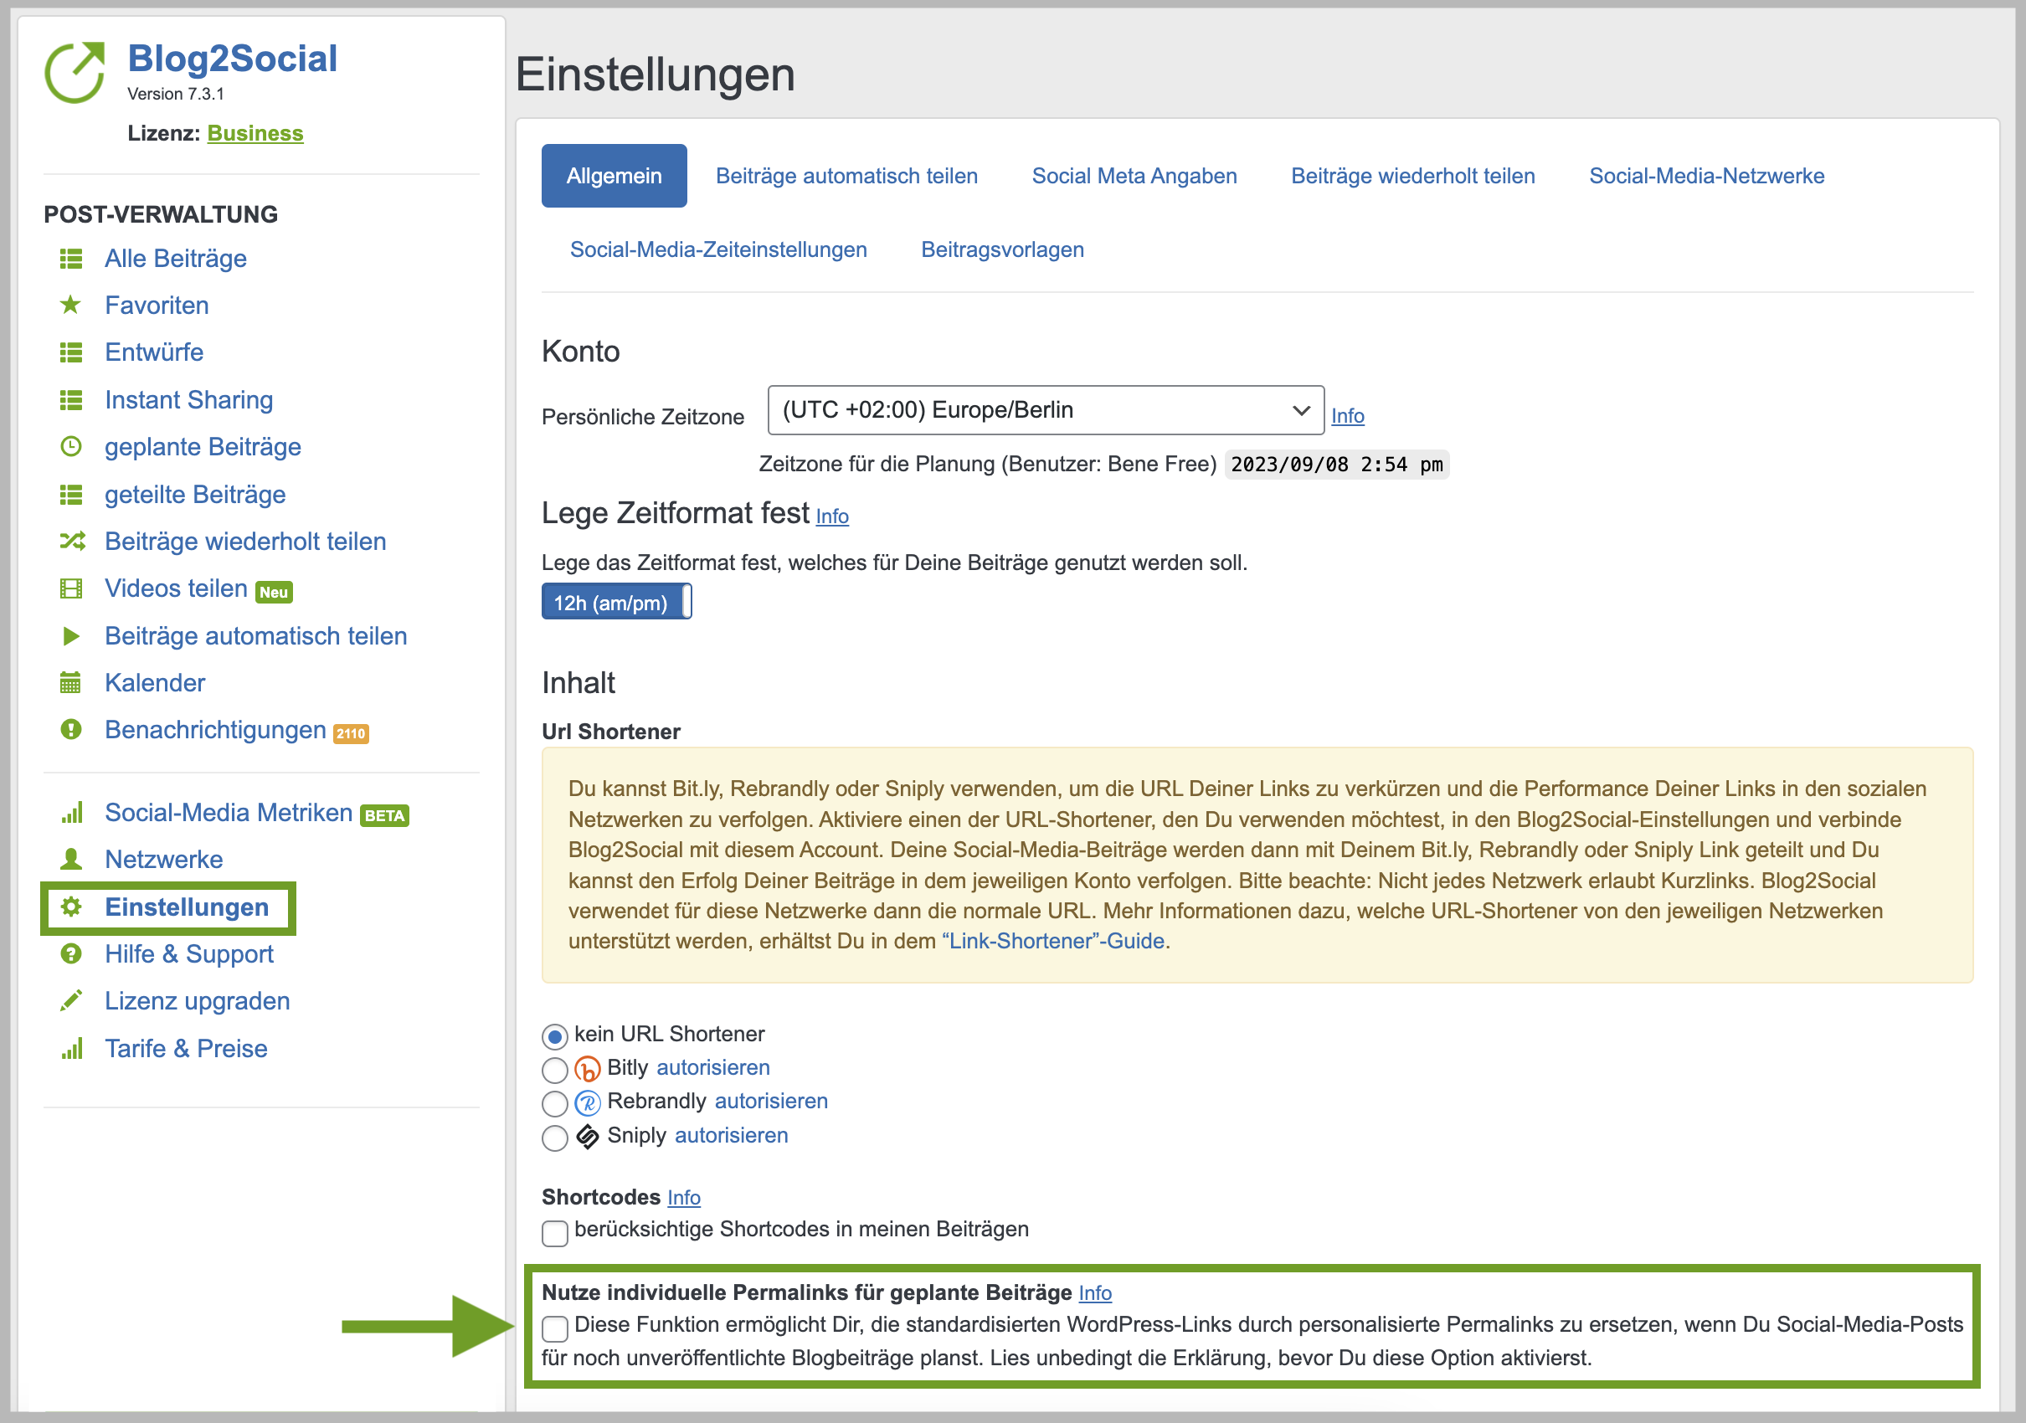This screenshot has width=2026, height=1423.
Task: Click the list icon beside Entwürfe
Action: 70,353
